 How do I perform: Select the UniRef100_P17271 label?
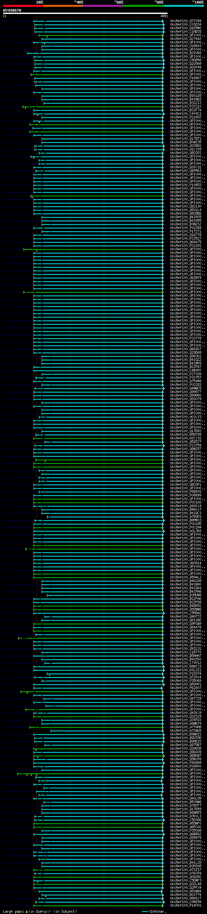pyautogui.click(x=186, y=231)
